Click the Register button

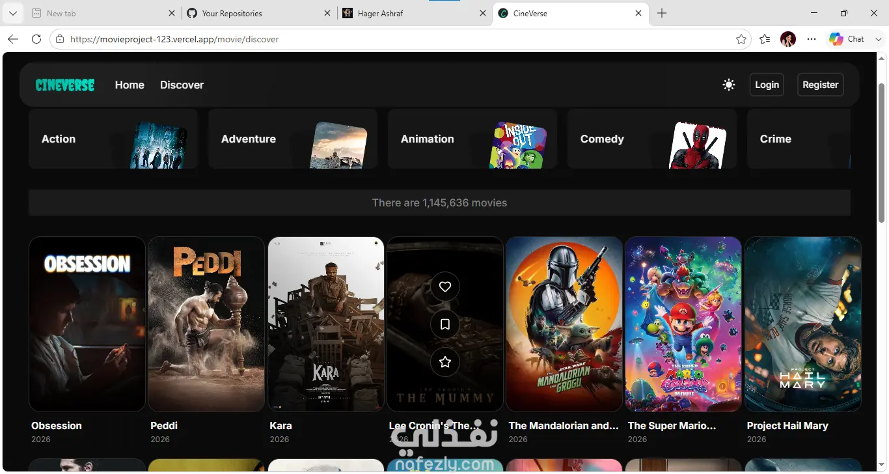821,85
